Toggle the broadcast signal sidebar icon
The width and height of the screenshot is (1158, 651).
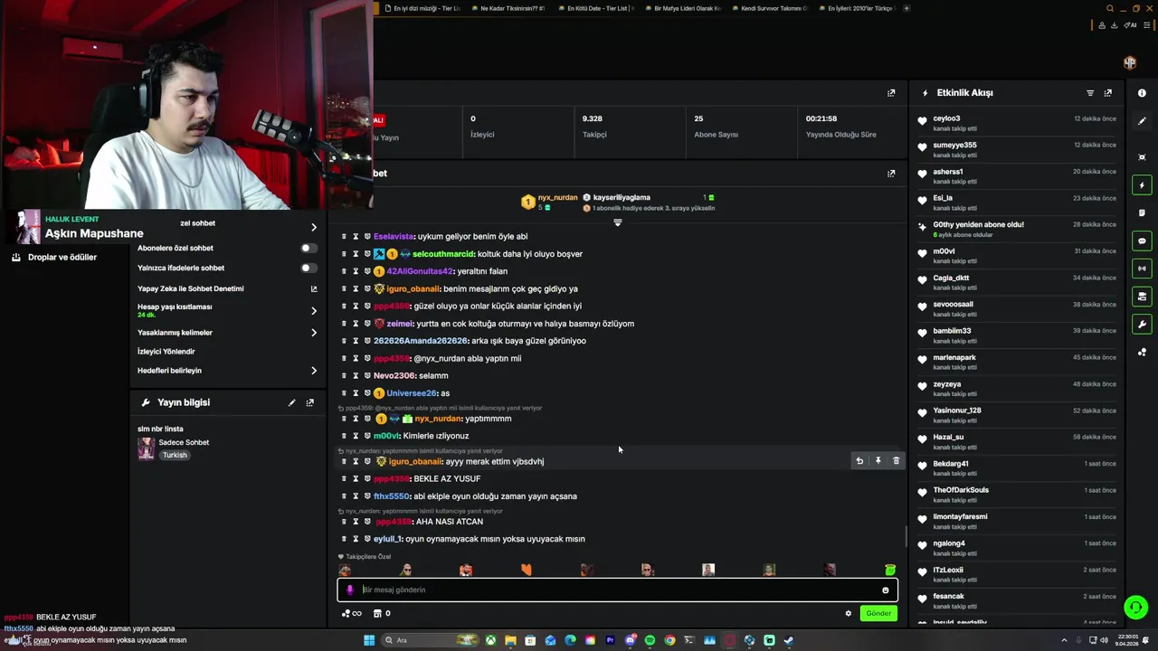(x=1142, y=269)
